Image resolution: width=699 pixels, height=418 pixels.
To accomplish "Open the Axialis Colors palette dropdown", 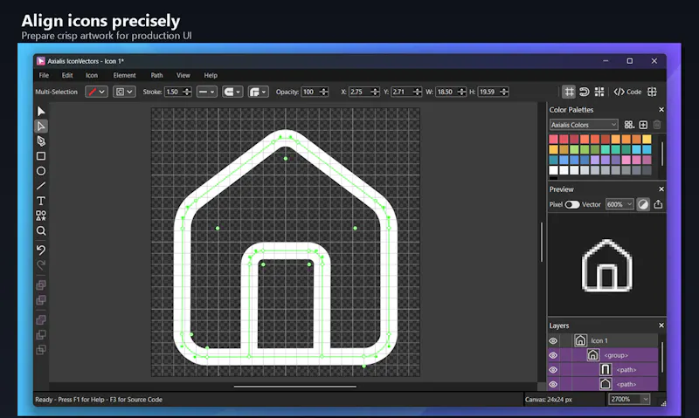I will (x=584, y=125).
